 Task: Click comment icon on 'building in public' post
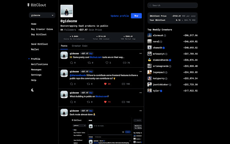[72, 102]
